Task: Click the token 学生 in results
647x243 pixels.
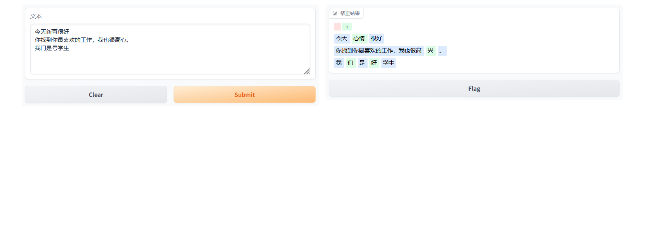Action: tap(388, 63)
